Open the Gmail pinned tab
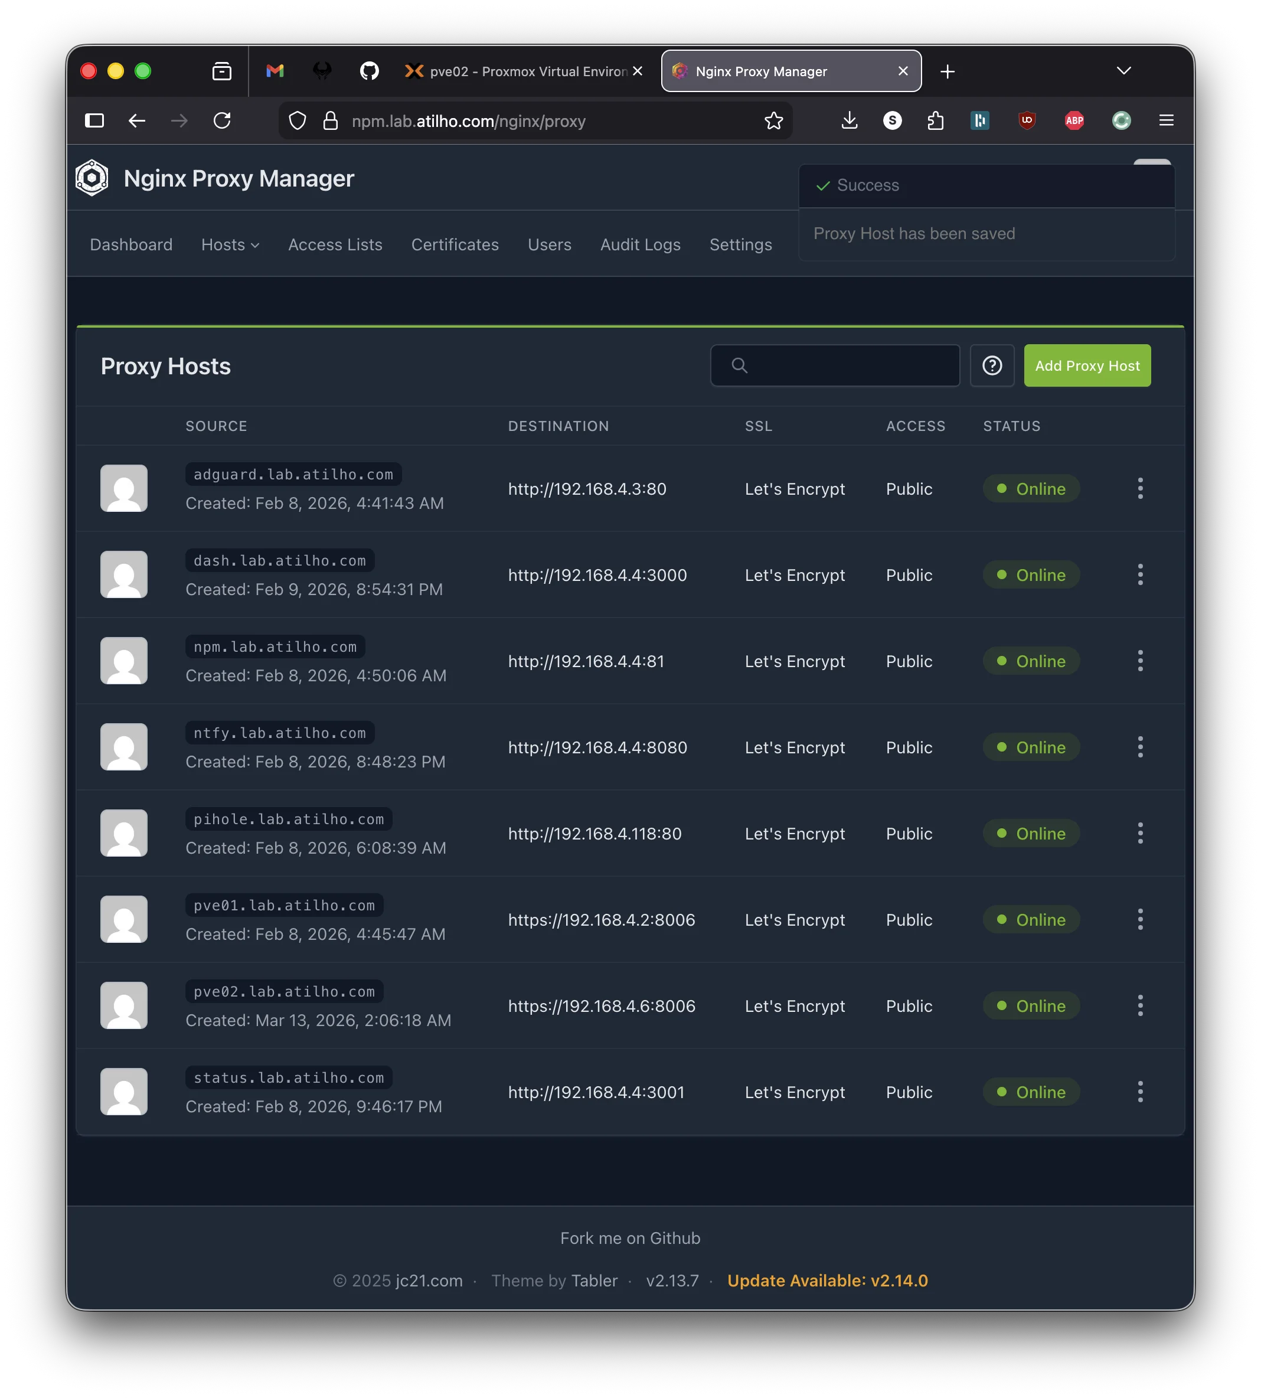The image size is (1261, 1398). [x=275, y=71]
